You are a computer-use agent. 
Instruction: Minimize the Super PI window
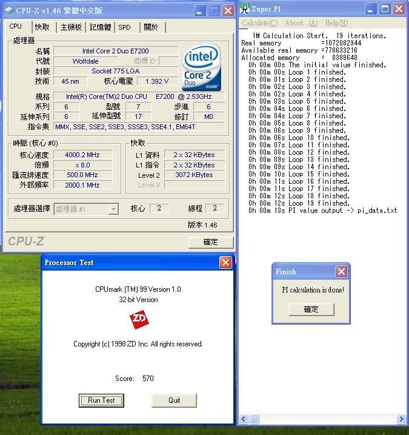(370, 9)
